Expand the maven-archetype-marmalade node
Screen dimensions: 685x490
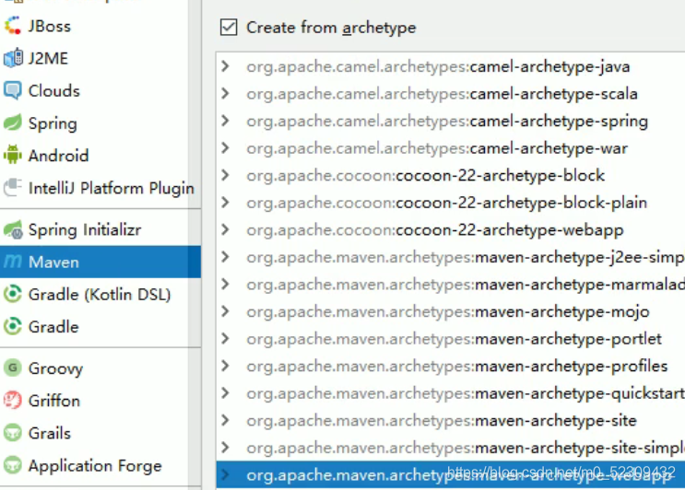pos(226,284)
